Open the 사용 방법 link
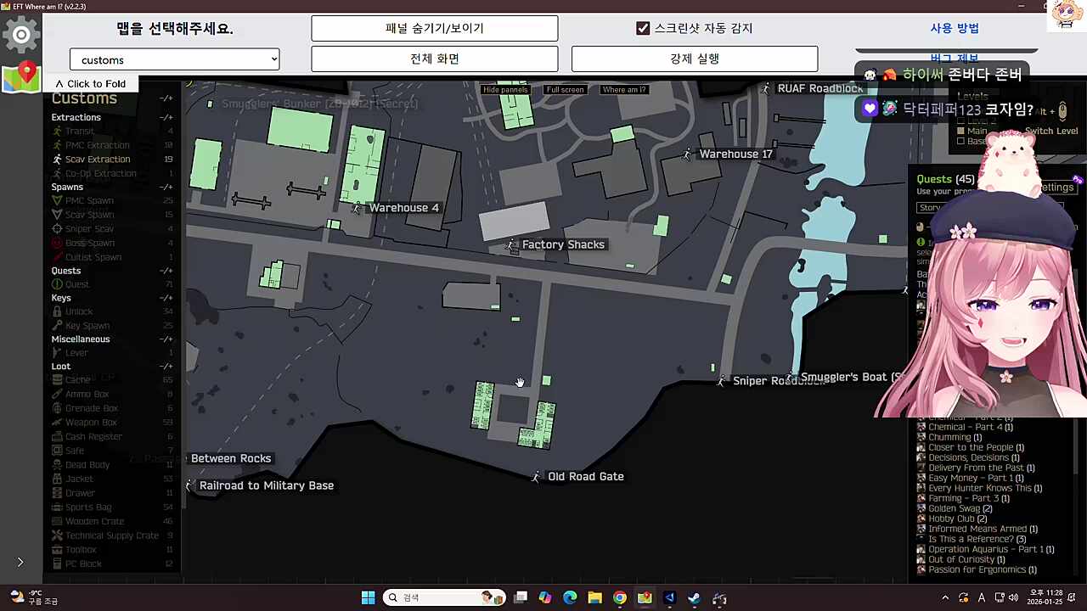This screenshot has width=1087, height=611. point(955,28)
